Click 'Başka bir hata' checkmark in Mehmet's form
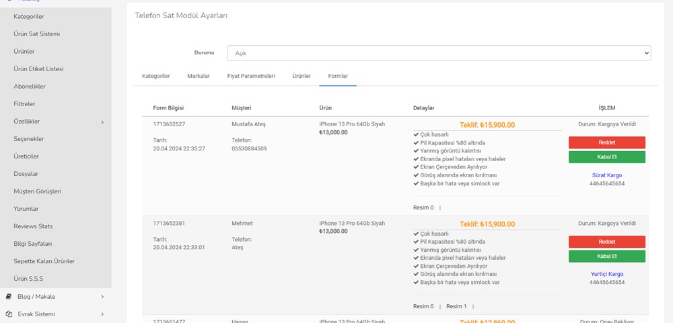This screenshot has width=673, height=323. [415, 282]
